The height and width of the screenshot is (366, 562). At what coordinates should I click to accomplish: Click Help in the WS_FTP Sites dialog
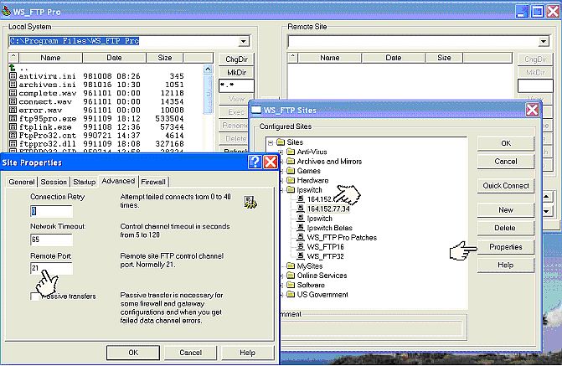coord(506,265)
